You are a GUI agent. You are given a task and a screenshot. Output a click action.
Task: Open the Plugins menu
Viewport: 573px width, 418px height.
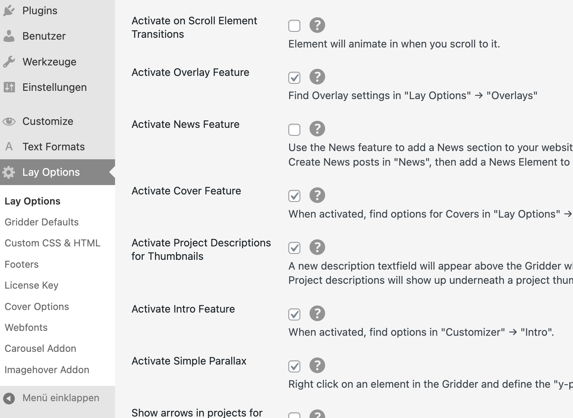pos(40,11)
